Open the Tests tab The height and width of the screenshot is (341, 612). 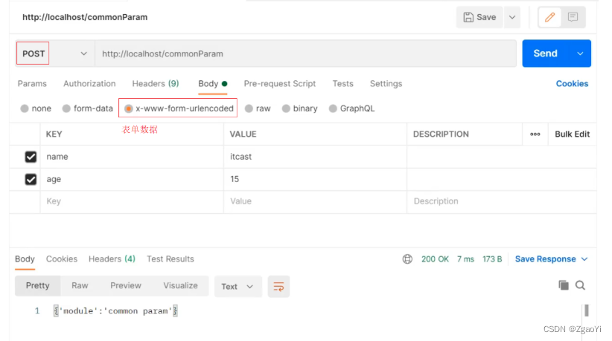[342, 84]
